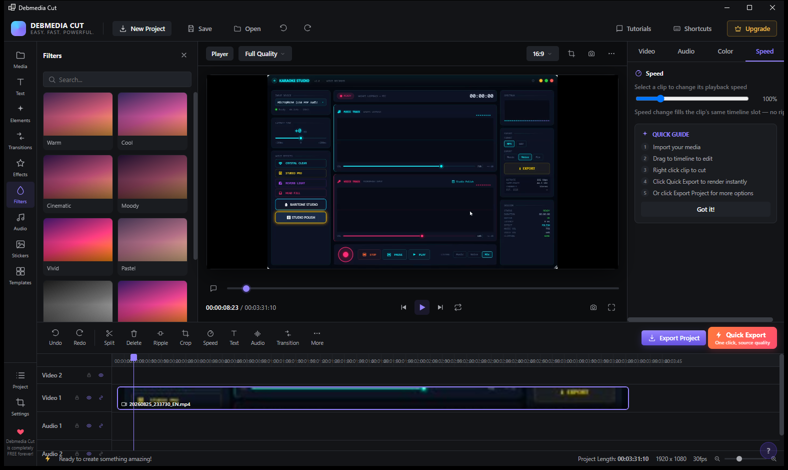The width and height of the screenshot is (788, 470).
Task: Click the Delete trash tool
Action: pyautogui.click(x=133, y=337)
